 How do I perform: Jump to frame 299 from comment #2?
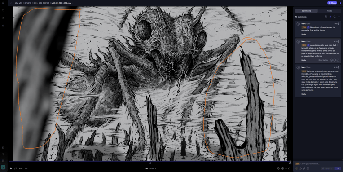tap(304, 45)
